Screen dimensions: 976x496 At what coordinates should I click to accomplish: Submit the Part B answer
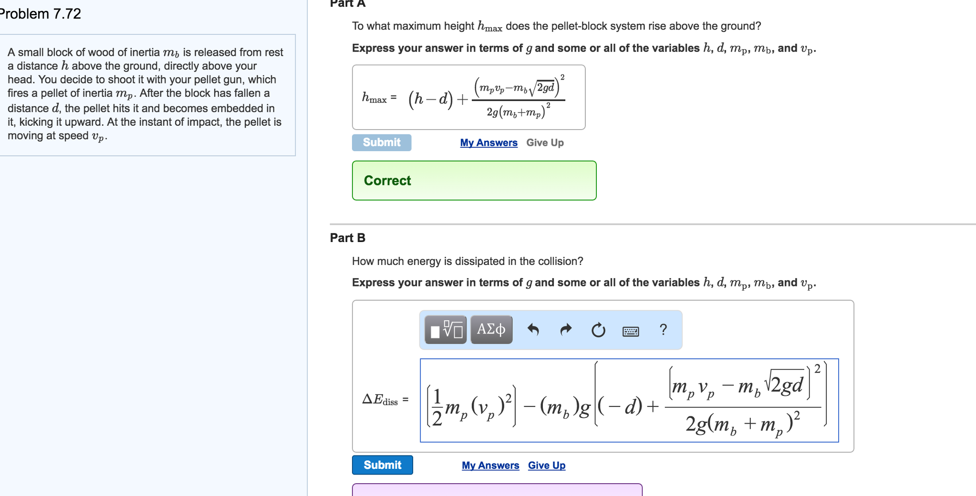382,465
